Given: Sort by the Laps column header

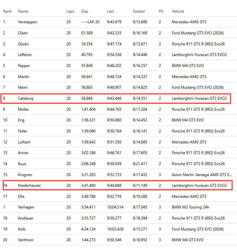Looking at the screenshot, I should pos(70,11).
